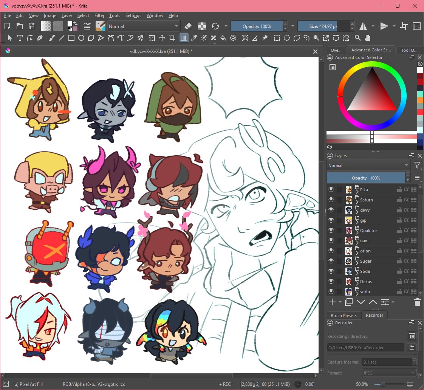The image size is (424, 390).
Task: Save the document using toolbar icon
Action: pyautogui.click(x=32, y=26)
